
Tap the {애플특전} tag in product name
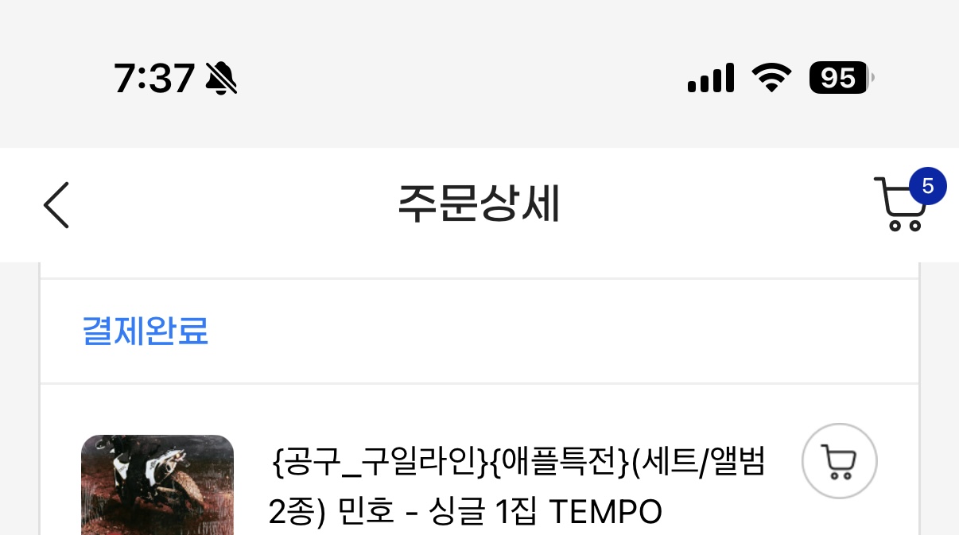click(x=559, y=463)
